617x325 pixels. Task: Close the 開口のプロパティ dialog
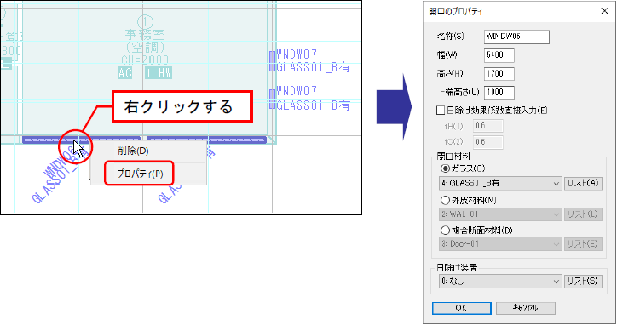click(604, 11)
